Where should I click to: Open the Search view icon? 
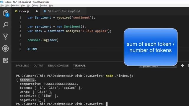[5, 25]
